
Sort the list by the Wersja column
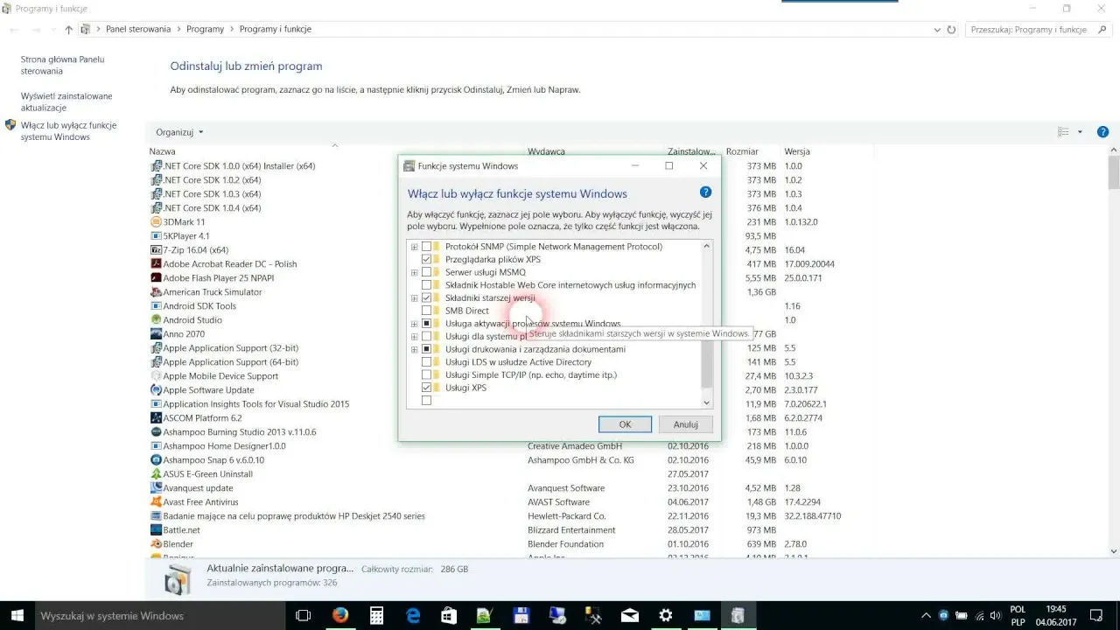tap(797, 151)
